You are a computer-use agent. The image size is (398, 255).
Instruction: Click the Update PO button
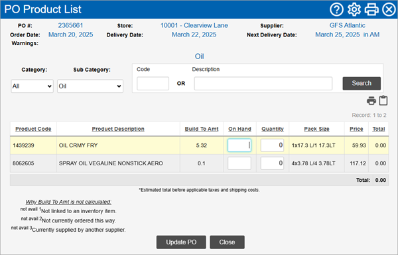tap(181, 242)
